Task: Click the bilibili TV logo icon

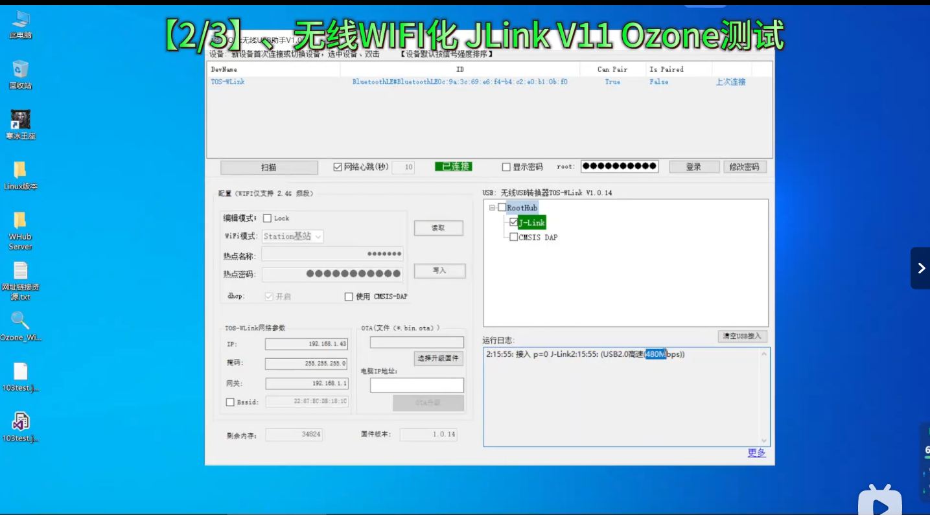Action: click(x=880, y=500)
